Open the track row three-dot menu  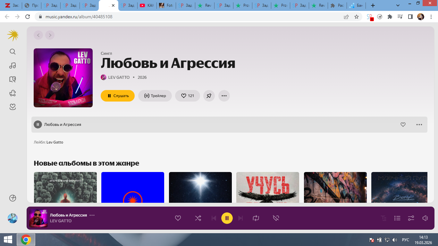pos(419,125)
